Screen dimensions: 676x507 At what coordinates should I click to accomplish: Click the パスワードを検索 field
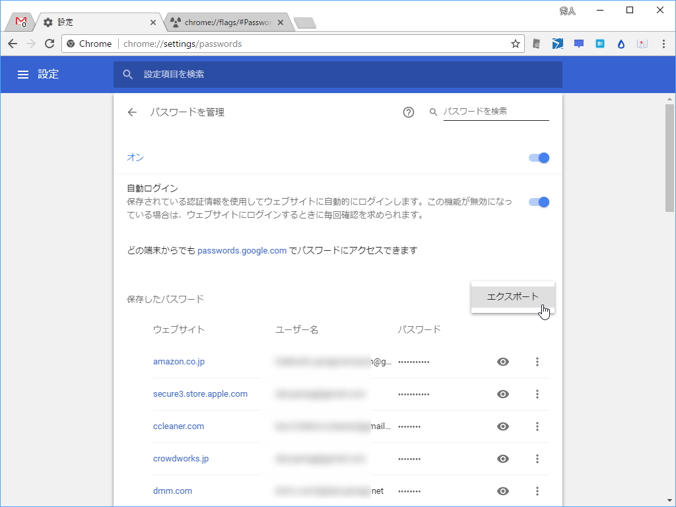496,111
